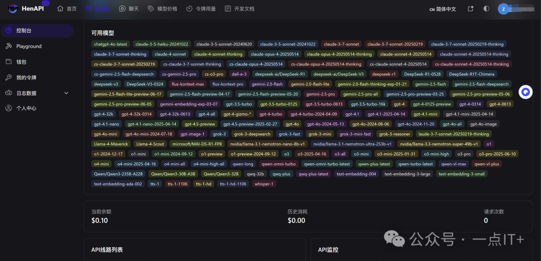
Task: Click the gpt-image-1 model tag
Action: (192, 134)
